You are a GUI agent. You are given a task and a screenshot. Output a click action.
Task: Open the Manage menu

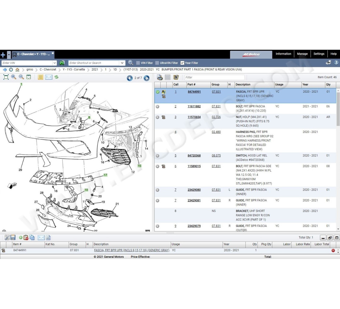point(302,54)
